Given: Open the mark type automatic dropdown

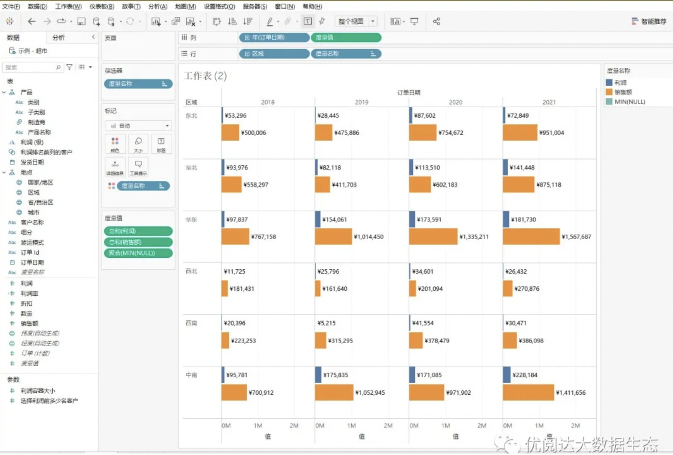Looking at the screenshot, I should pyautogui.click(x=138, y=125).
